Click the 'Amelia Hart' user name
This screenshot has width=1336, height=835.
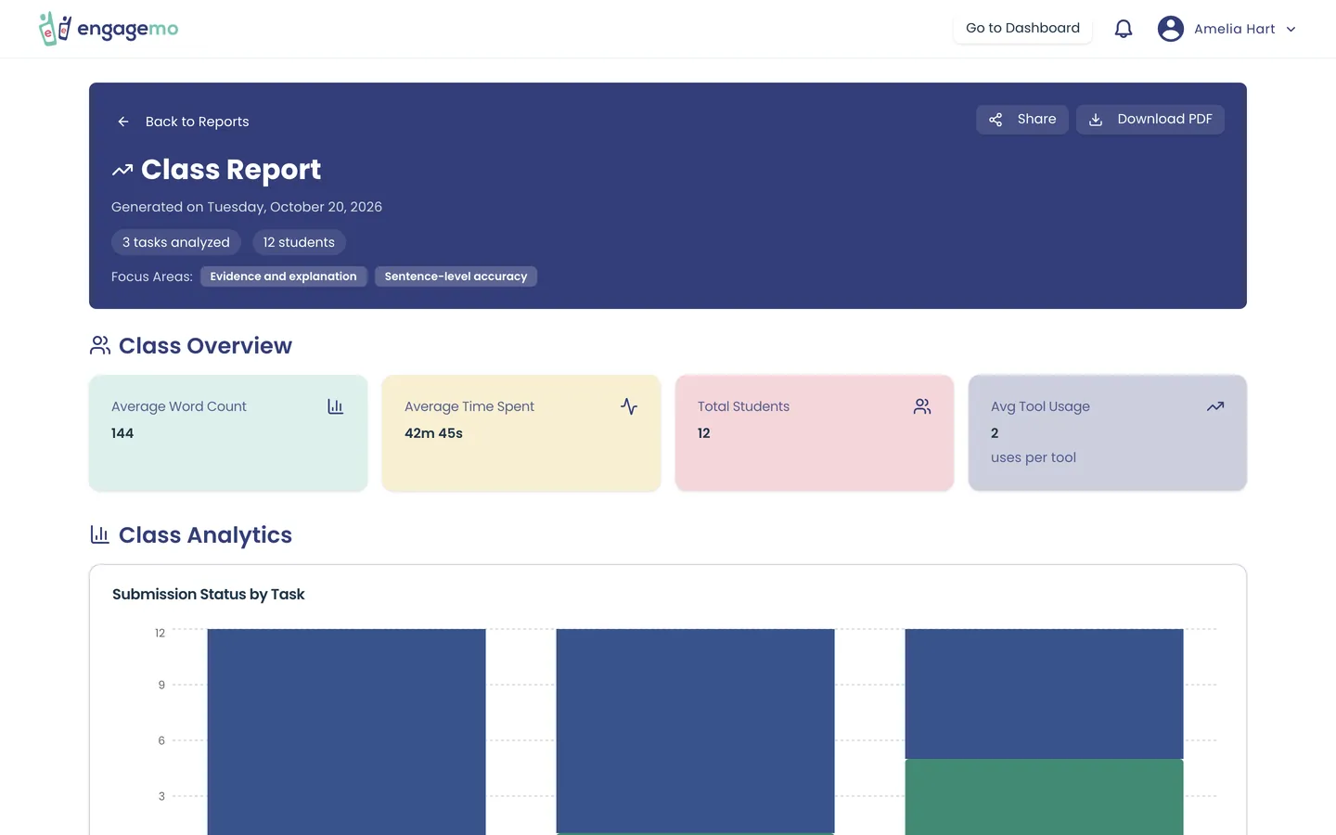tap(1234, 29)
